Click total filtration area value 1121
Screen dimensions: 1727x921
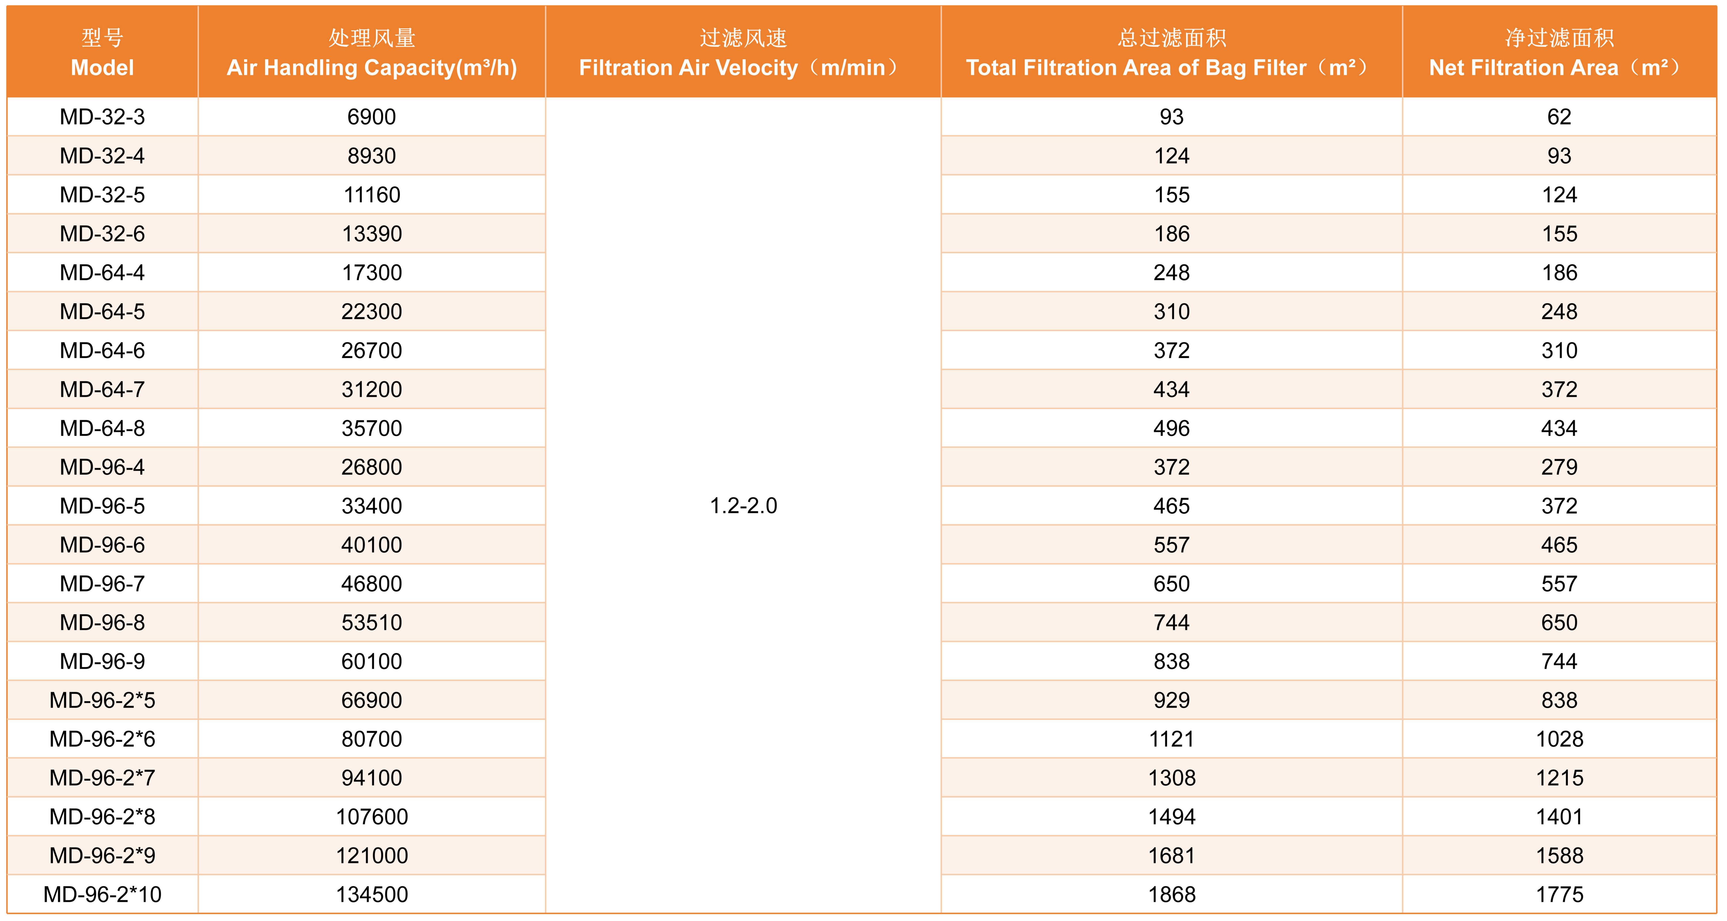[1171, 739]
